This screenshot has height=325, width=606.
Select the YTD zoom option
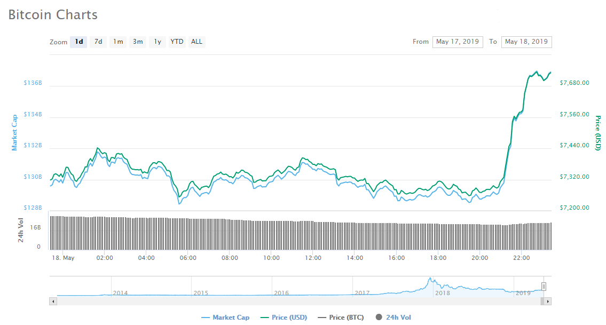pyautogui.click(x=176, y=42)
